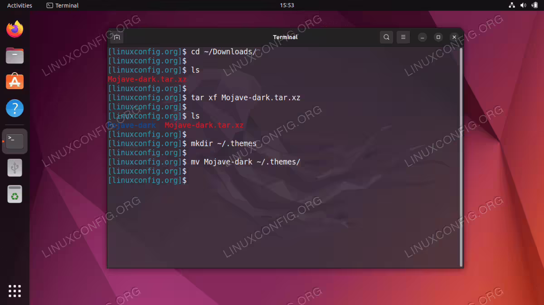544x305 pixels.
Task: Click the 'mv Mojave-dark ~/.themes/' command
Action: (x=245, y=162)
